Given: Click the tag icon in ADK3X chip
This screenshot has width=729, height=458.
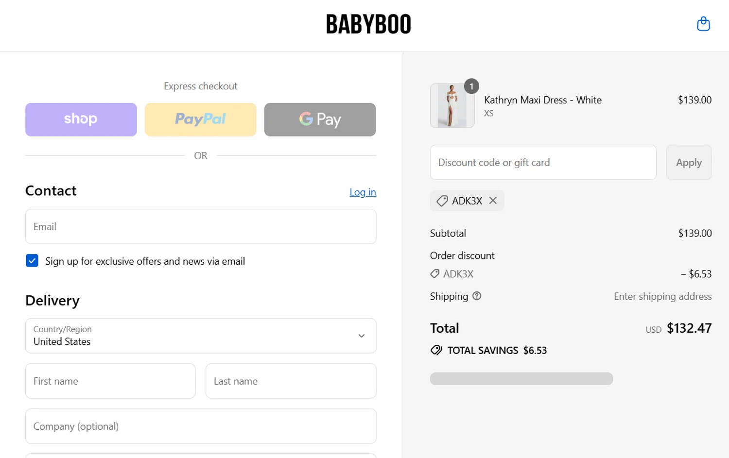Looking at the screenshot, I should pos(442,201).
